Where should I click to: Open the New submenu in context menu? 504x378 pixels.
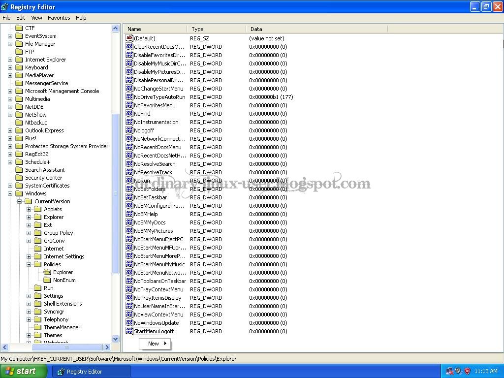point(155,343)
